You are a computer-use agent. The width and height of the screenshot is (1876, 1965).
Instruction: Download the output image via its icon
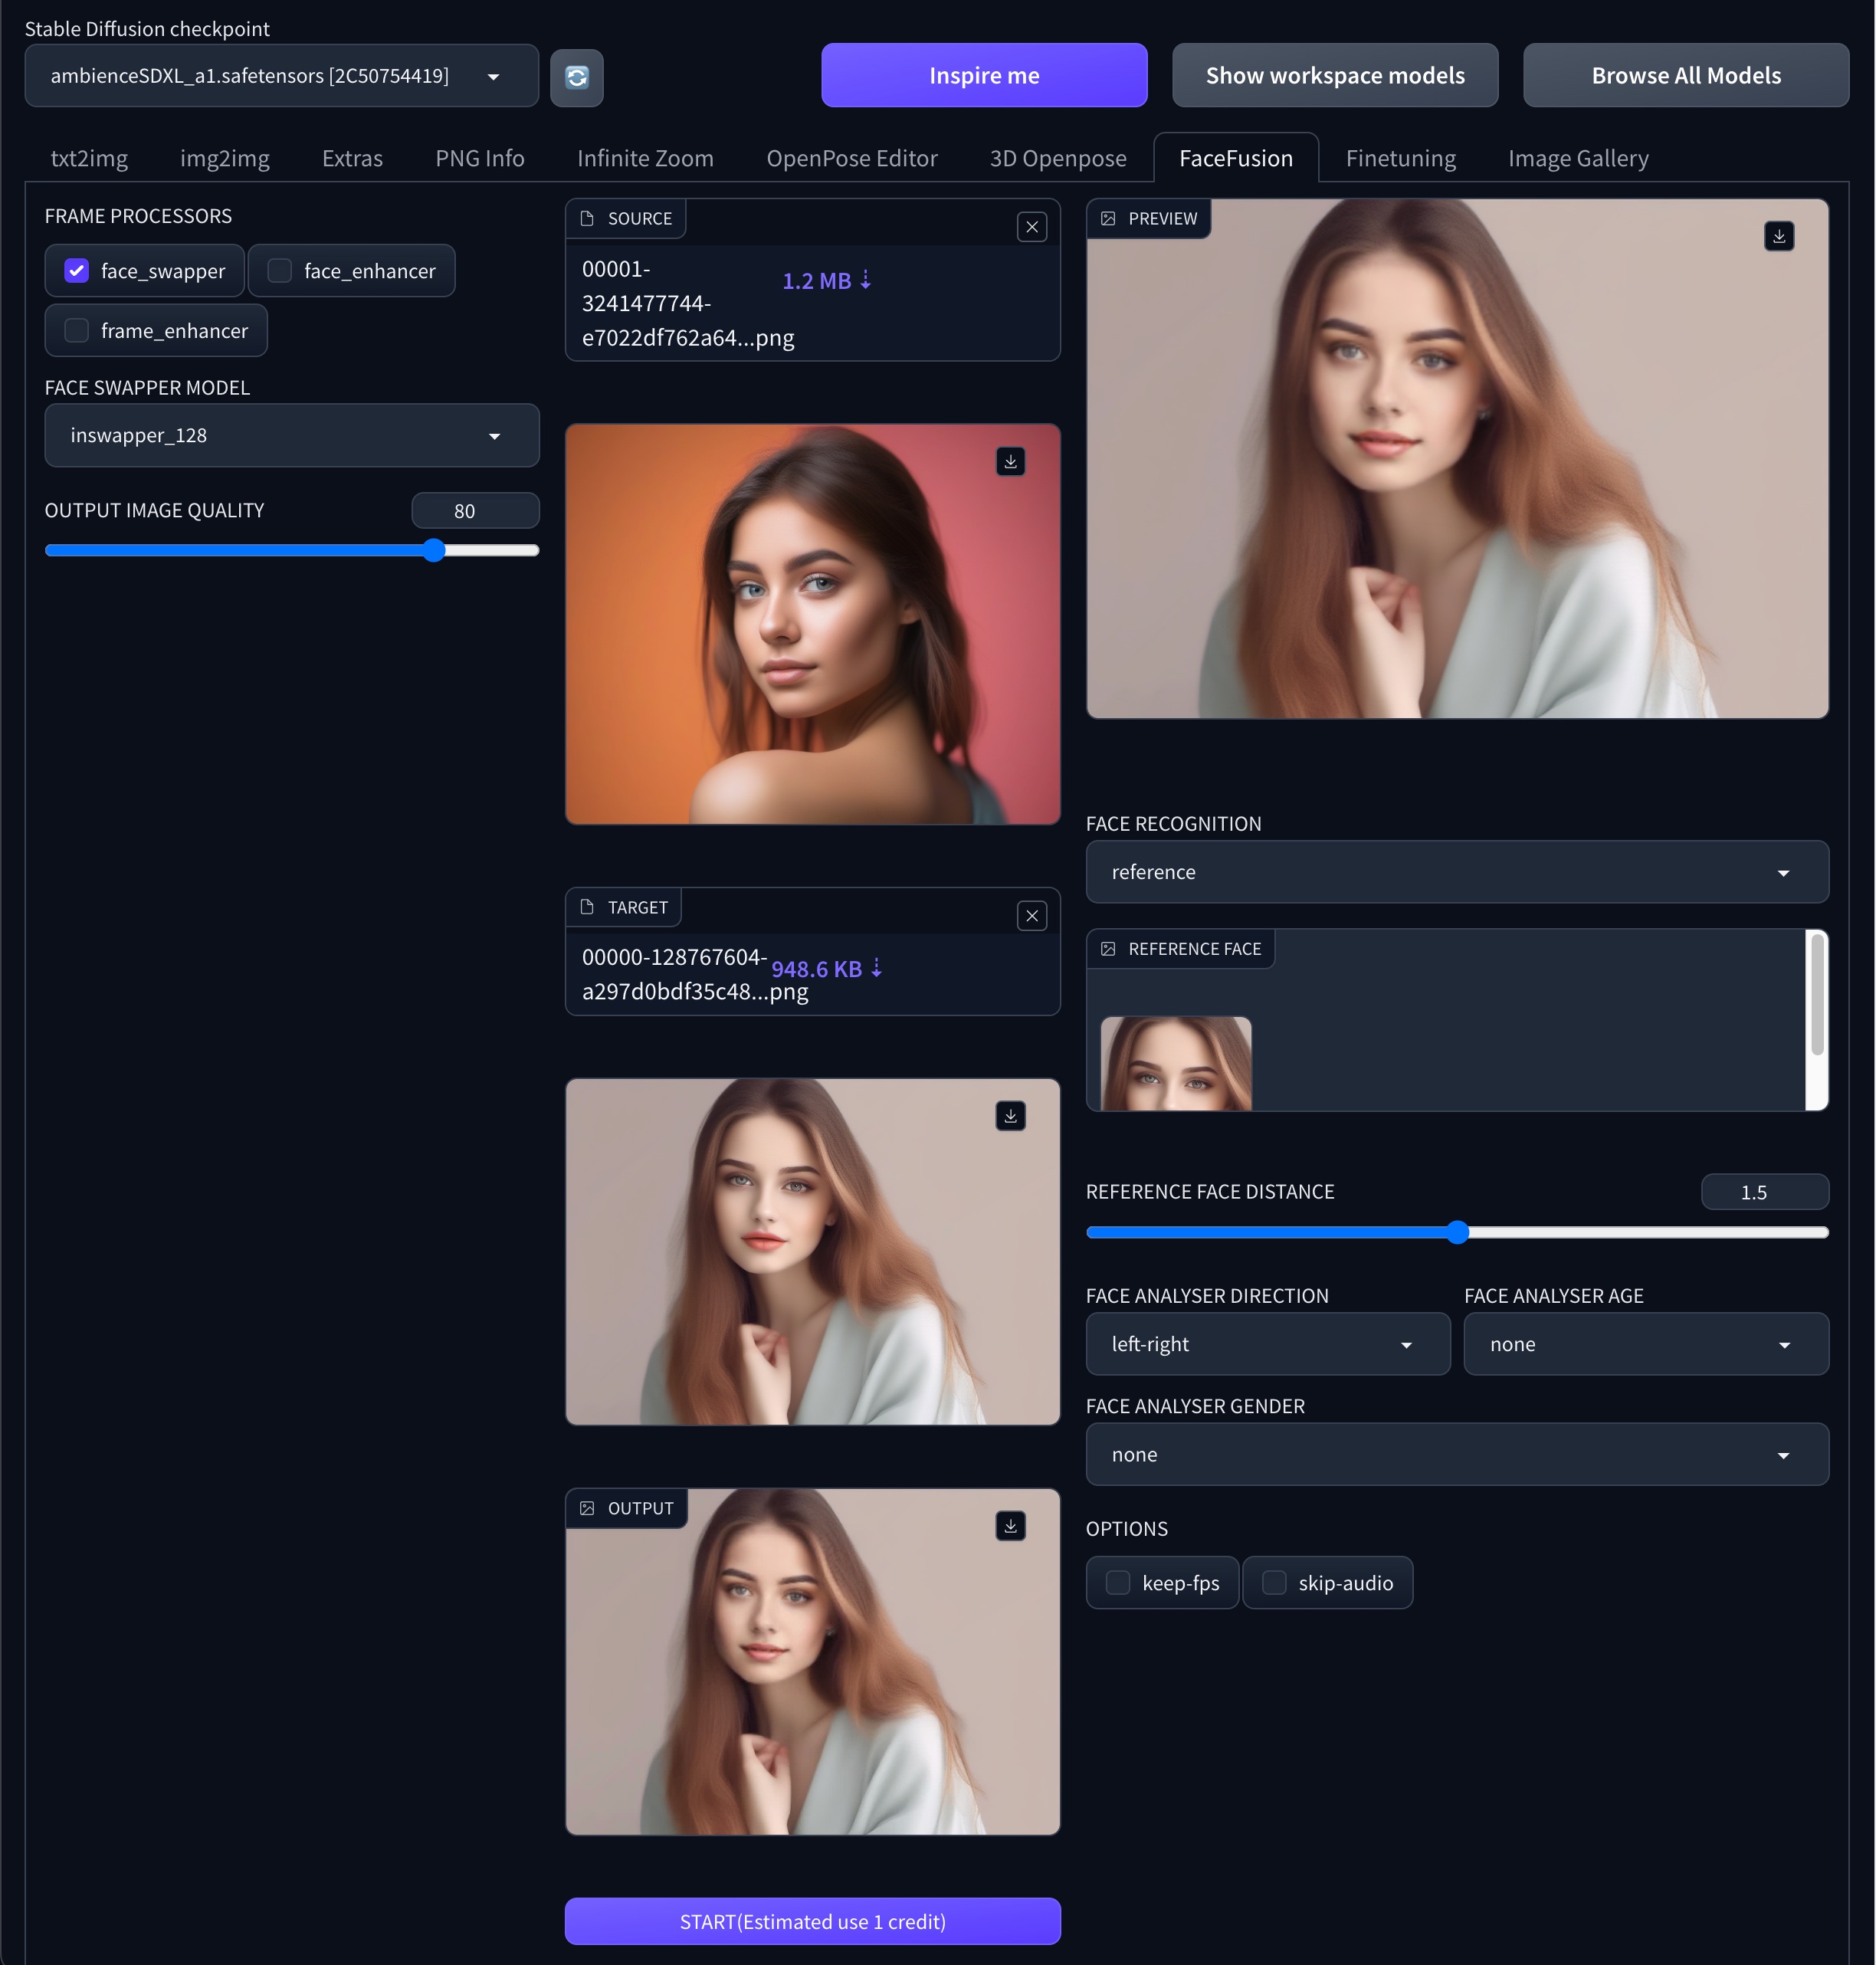point(1010,1526)
